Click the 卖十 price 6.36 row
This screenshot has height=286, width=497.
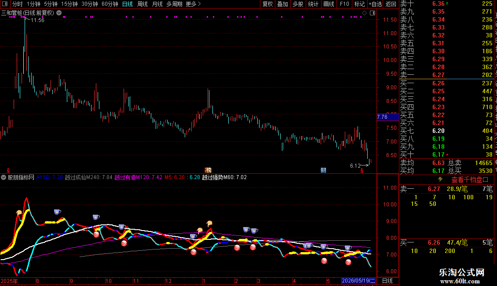tap(446, 4)
